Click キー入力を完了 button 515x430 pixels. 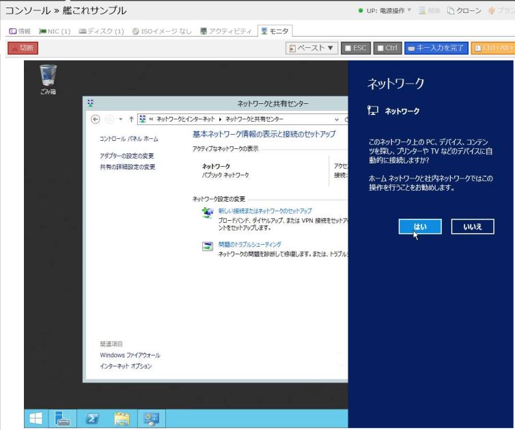coord(436,48)
